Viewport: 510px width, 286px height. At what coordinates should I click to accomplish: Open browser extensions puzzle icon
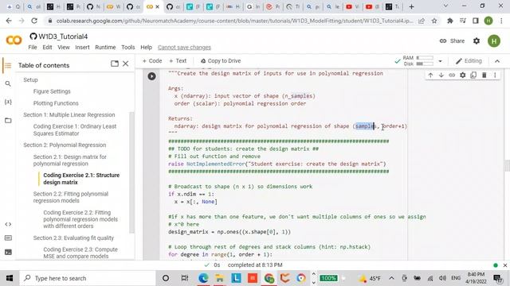[449, 21]
